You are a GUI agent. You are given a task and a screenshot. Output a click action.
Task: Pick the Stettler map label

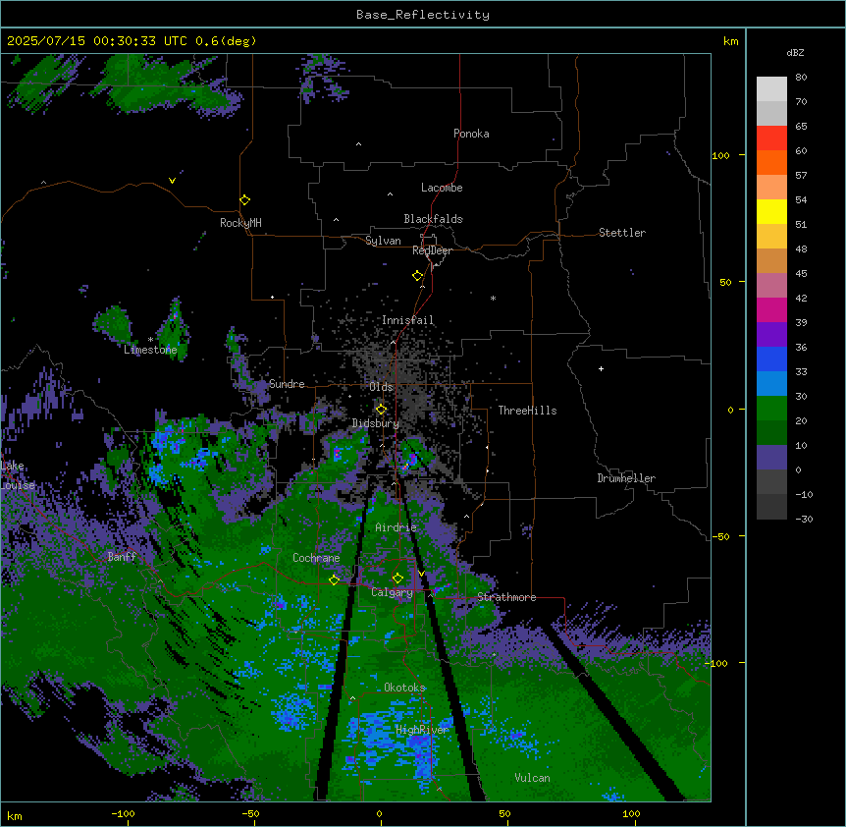(622, 233)
